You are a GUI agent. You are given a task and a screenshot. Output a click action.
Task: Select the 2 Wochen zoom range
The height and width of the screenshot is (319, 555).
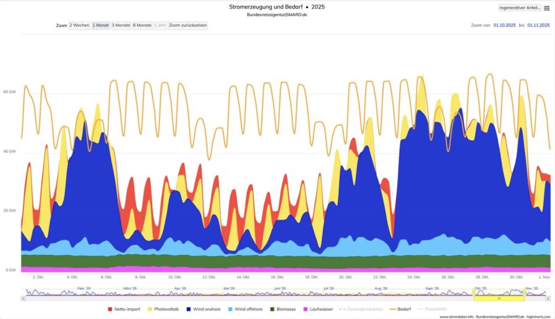tap(79, 25)
